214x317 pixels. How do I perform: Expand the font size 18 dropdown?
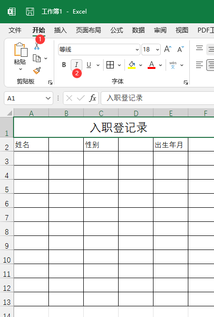[157, 50]
